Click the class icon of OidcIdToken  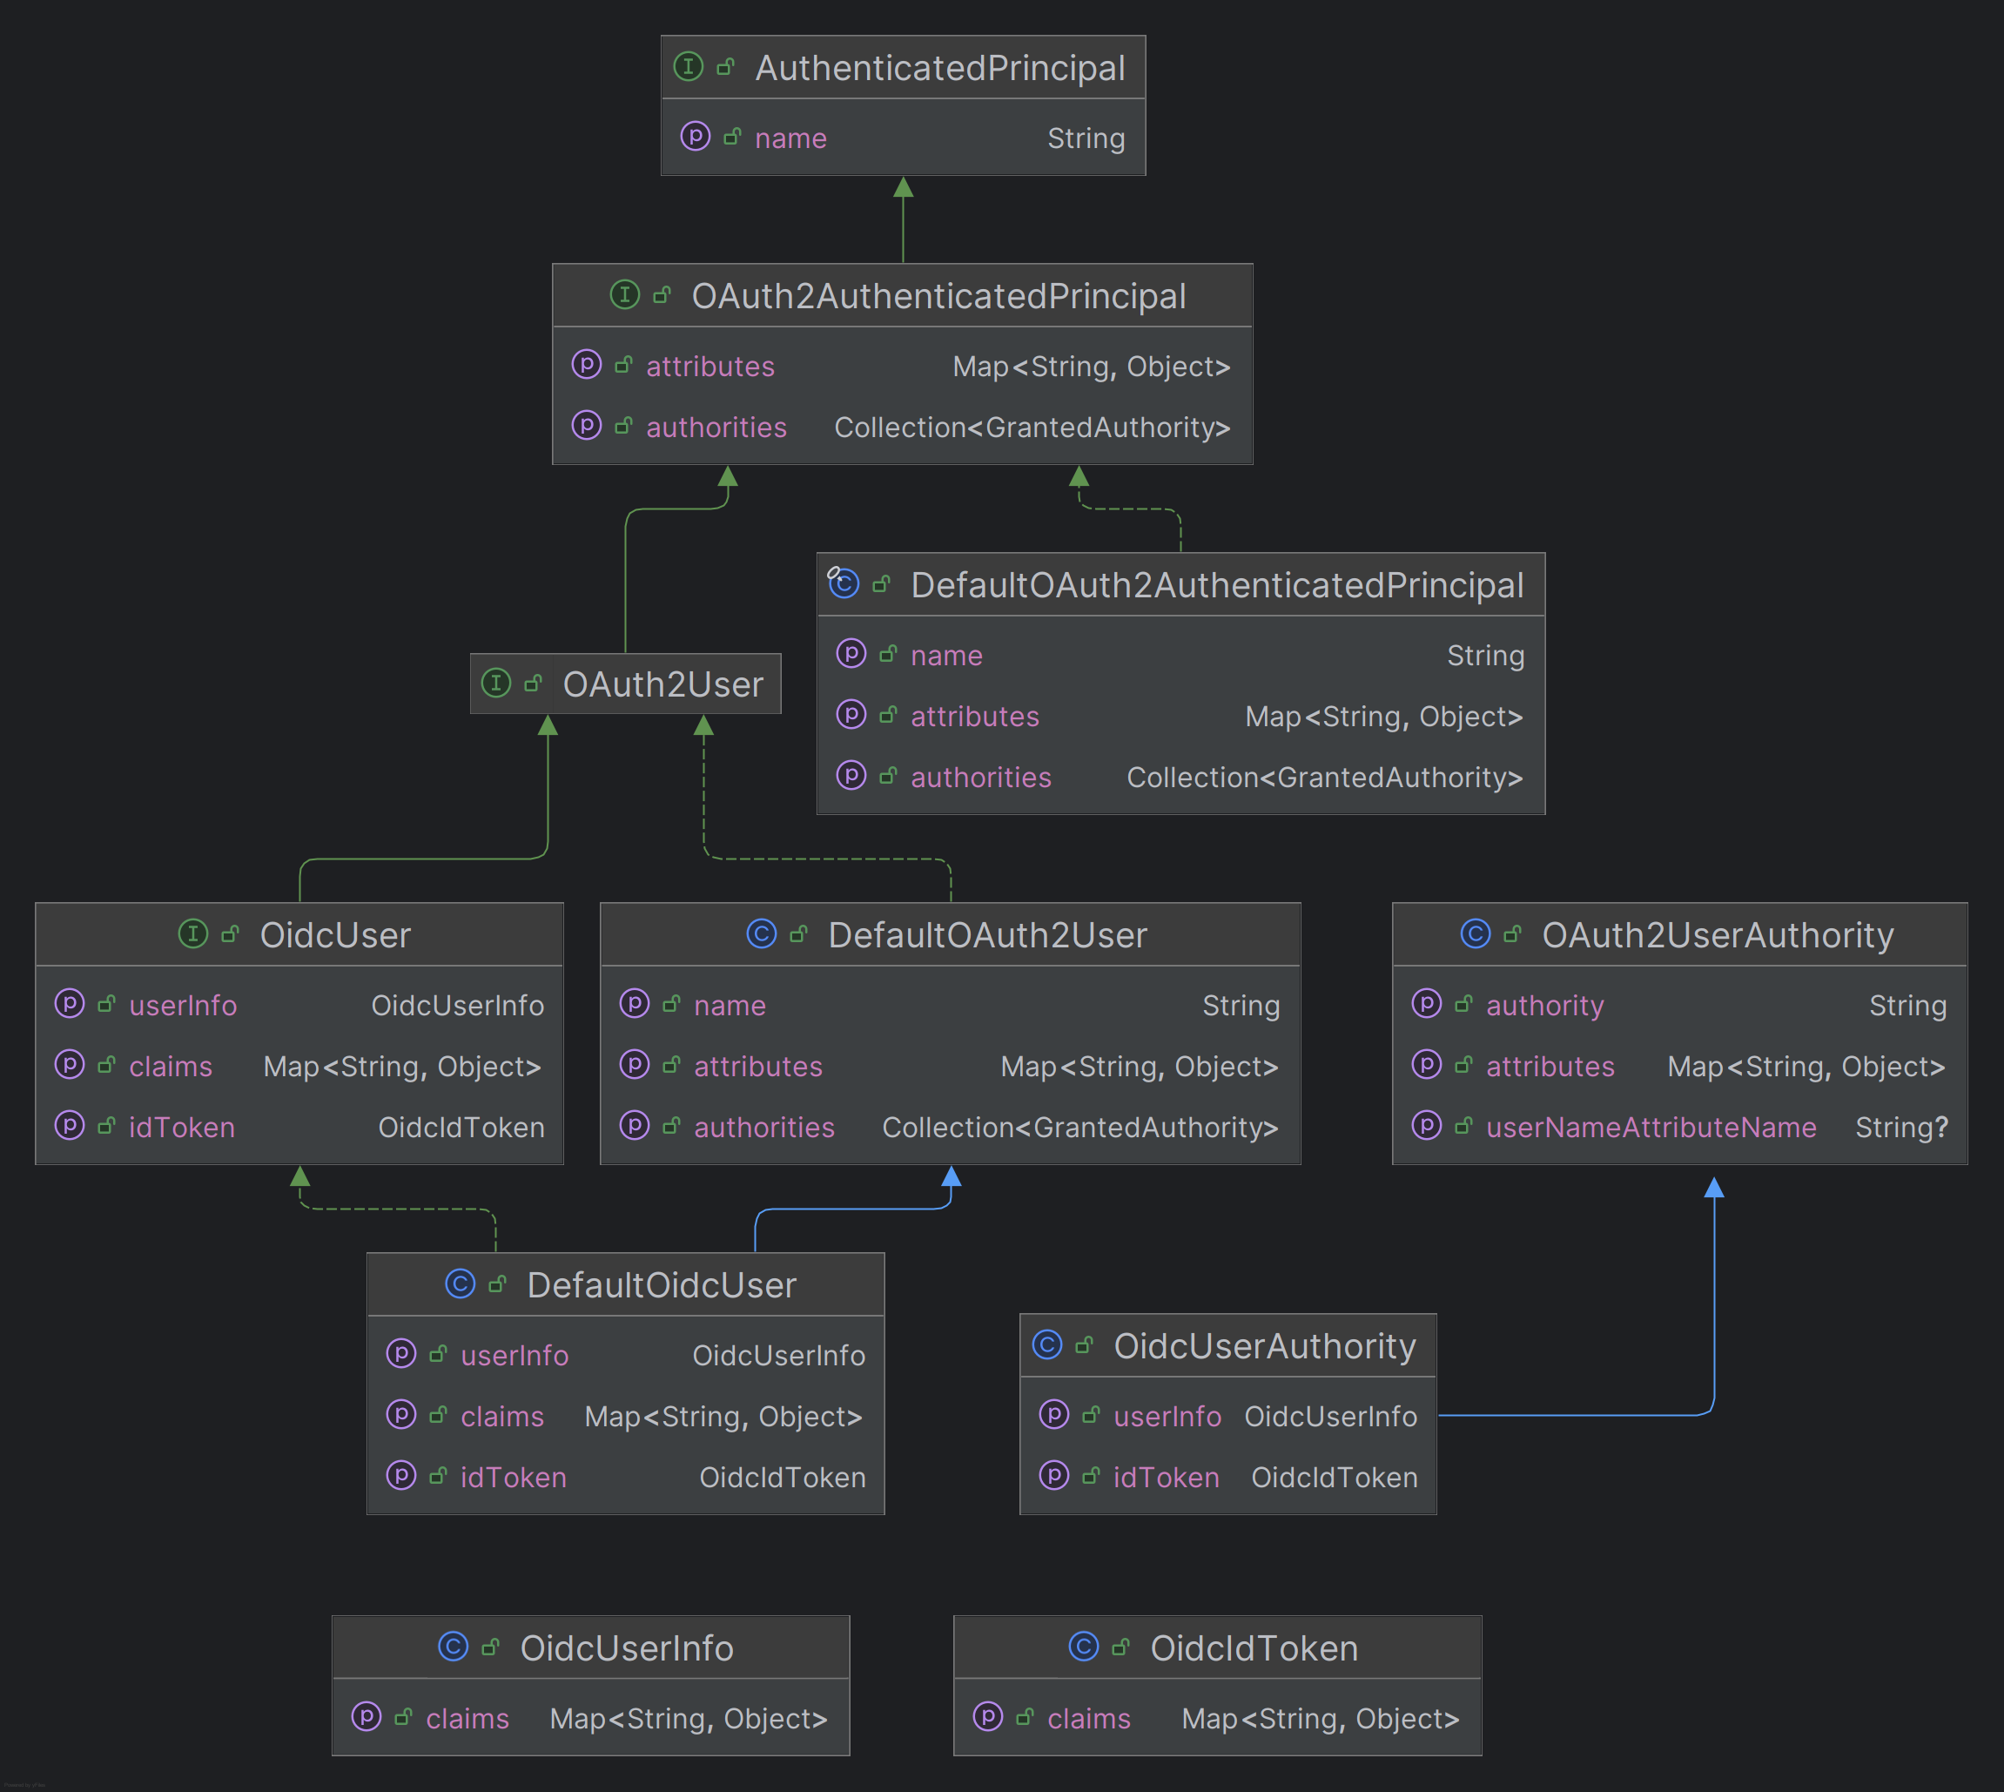pyautogui.click(x=1084, y=1647)
